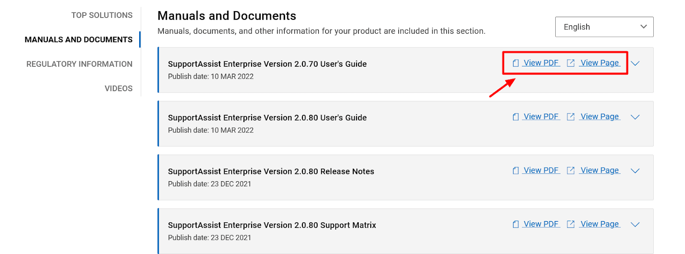Expand the 2.0.80 Support Matrix row chevron

tap(635, 224)
